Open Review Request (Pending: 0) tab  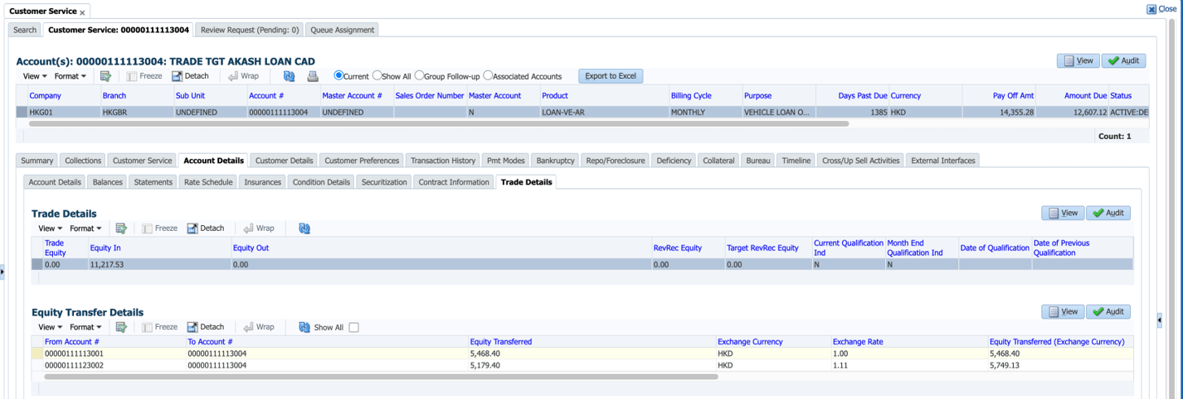(x=250, y=30)
